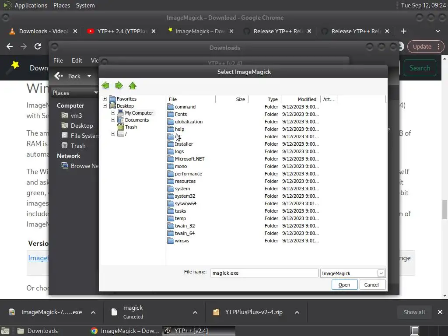
Task: Select the system folder icon
Action: pos(171,189)
